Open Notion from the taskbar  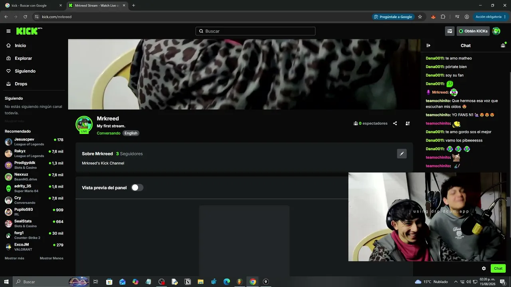[188, 282]
